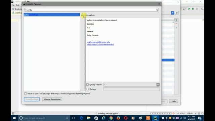Add a package with the green plus
Viewport: 215px width, 121px height.
(x=176, y=20)
